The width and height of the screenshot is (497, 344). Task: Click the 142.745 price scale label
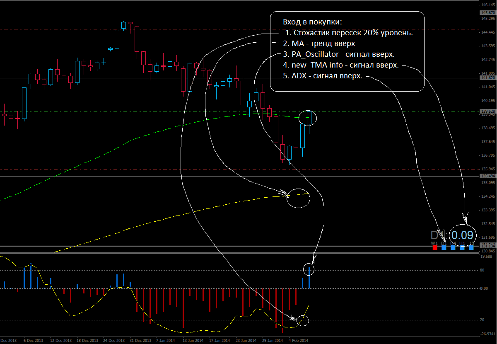click(488, 60)
